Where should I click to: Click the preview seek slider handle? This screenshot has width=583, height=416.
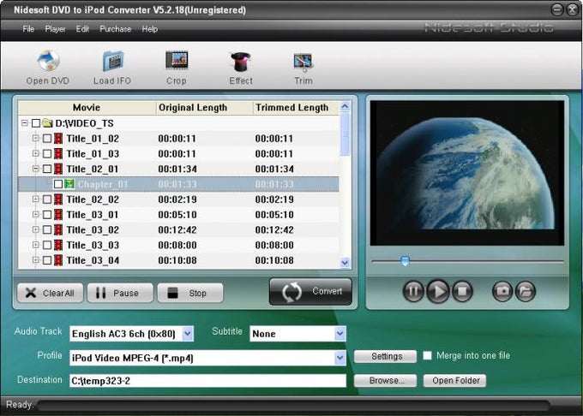click(x=405, y=261)
